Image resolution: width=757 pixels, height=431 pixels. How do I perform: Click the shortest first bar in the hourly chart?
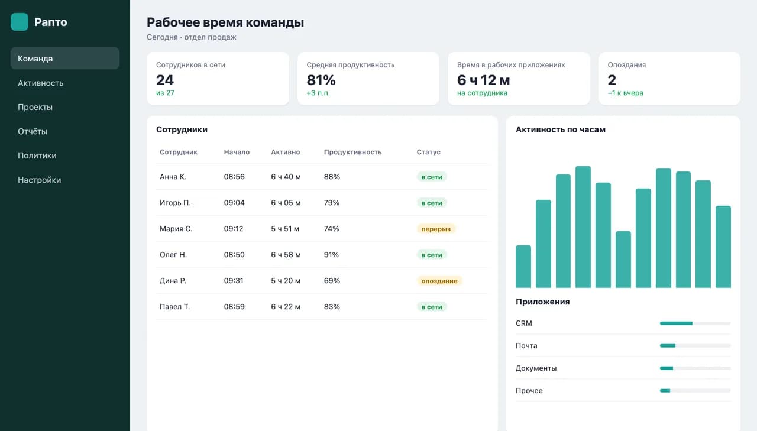tap(523, 267)
